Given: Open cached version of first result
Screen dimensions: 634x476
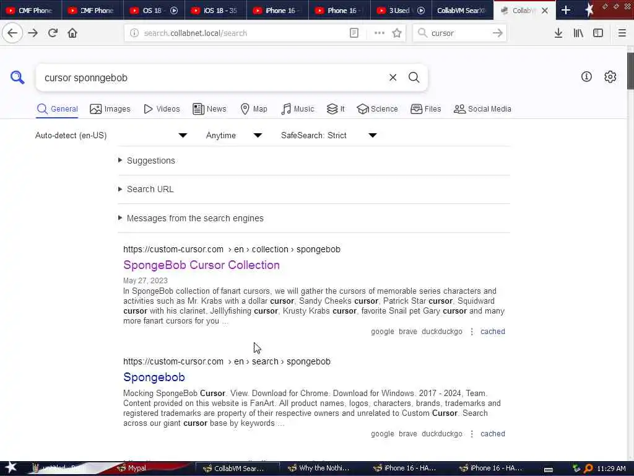Looking at the screenshot, I should (492, 332).
